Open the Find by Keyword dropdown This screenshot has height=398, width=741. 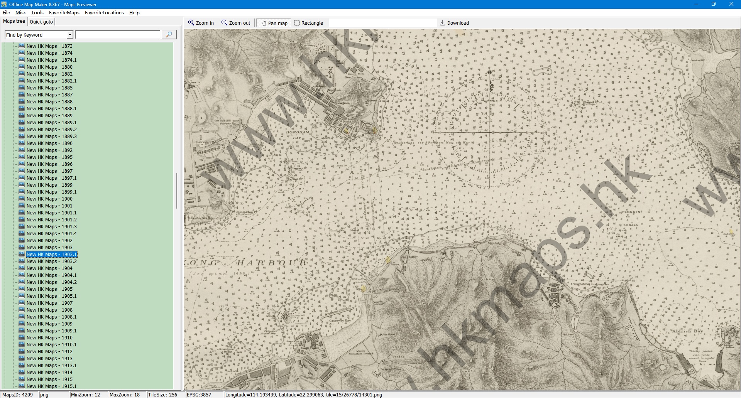70,35
